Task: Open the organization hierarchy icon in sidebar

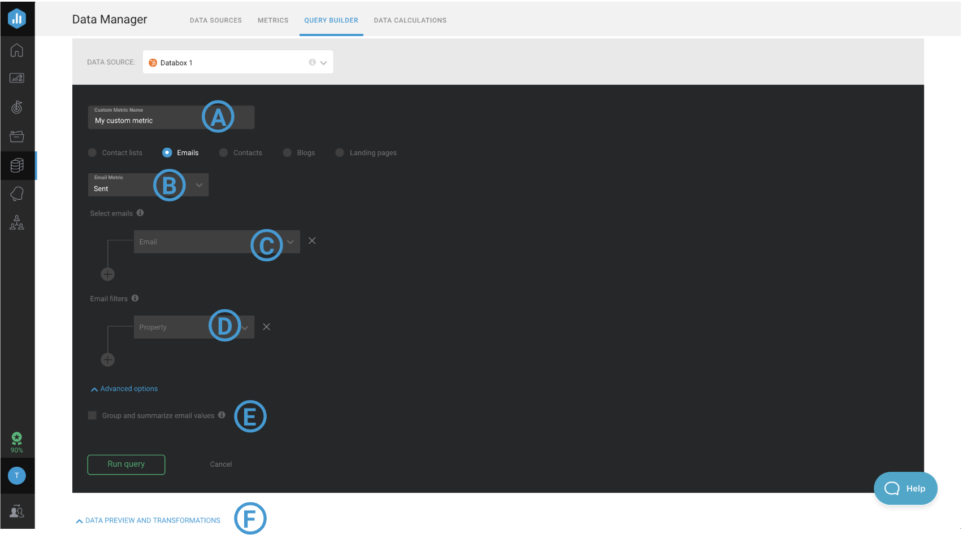Action: tap(17, 222)
